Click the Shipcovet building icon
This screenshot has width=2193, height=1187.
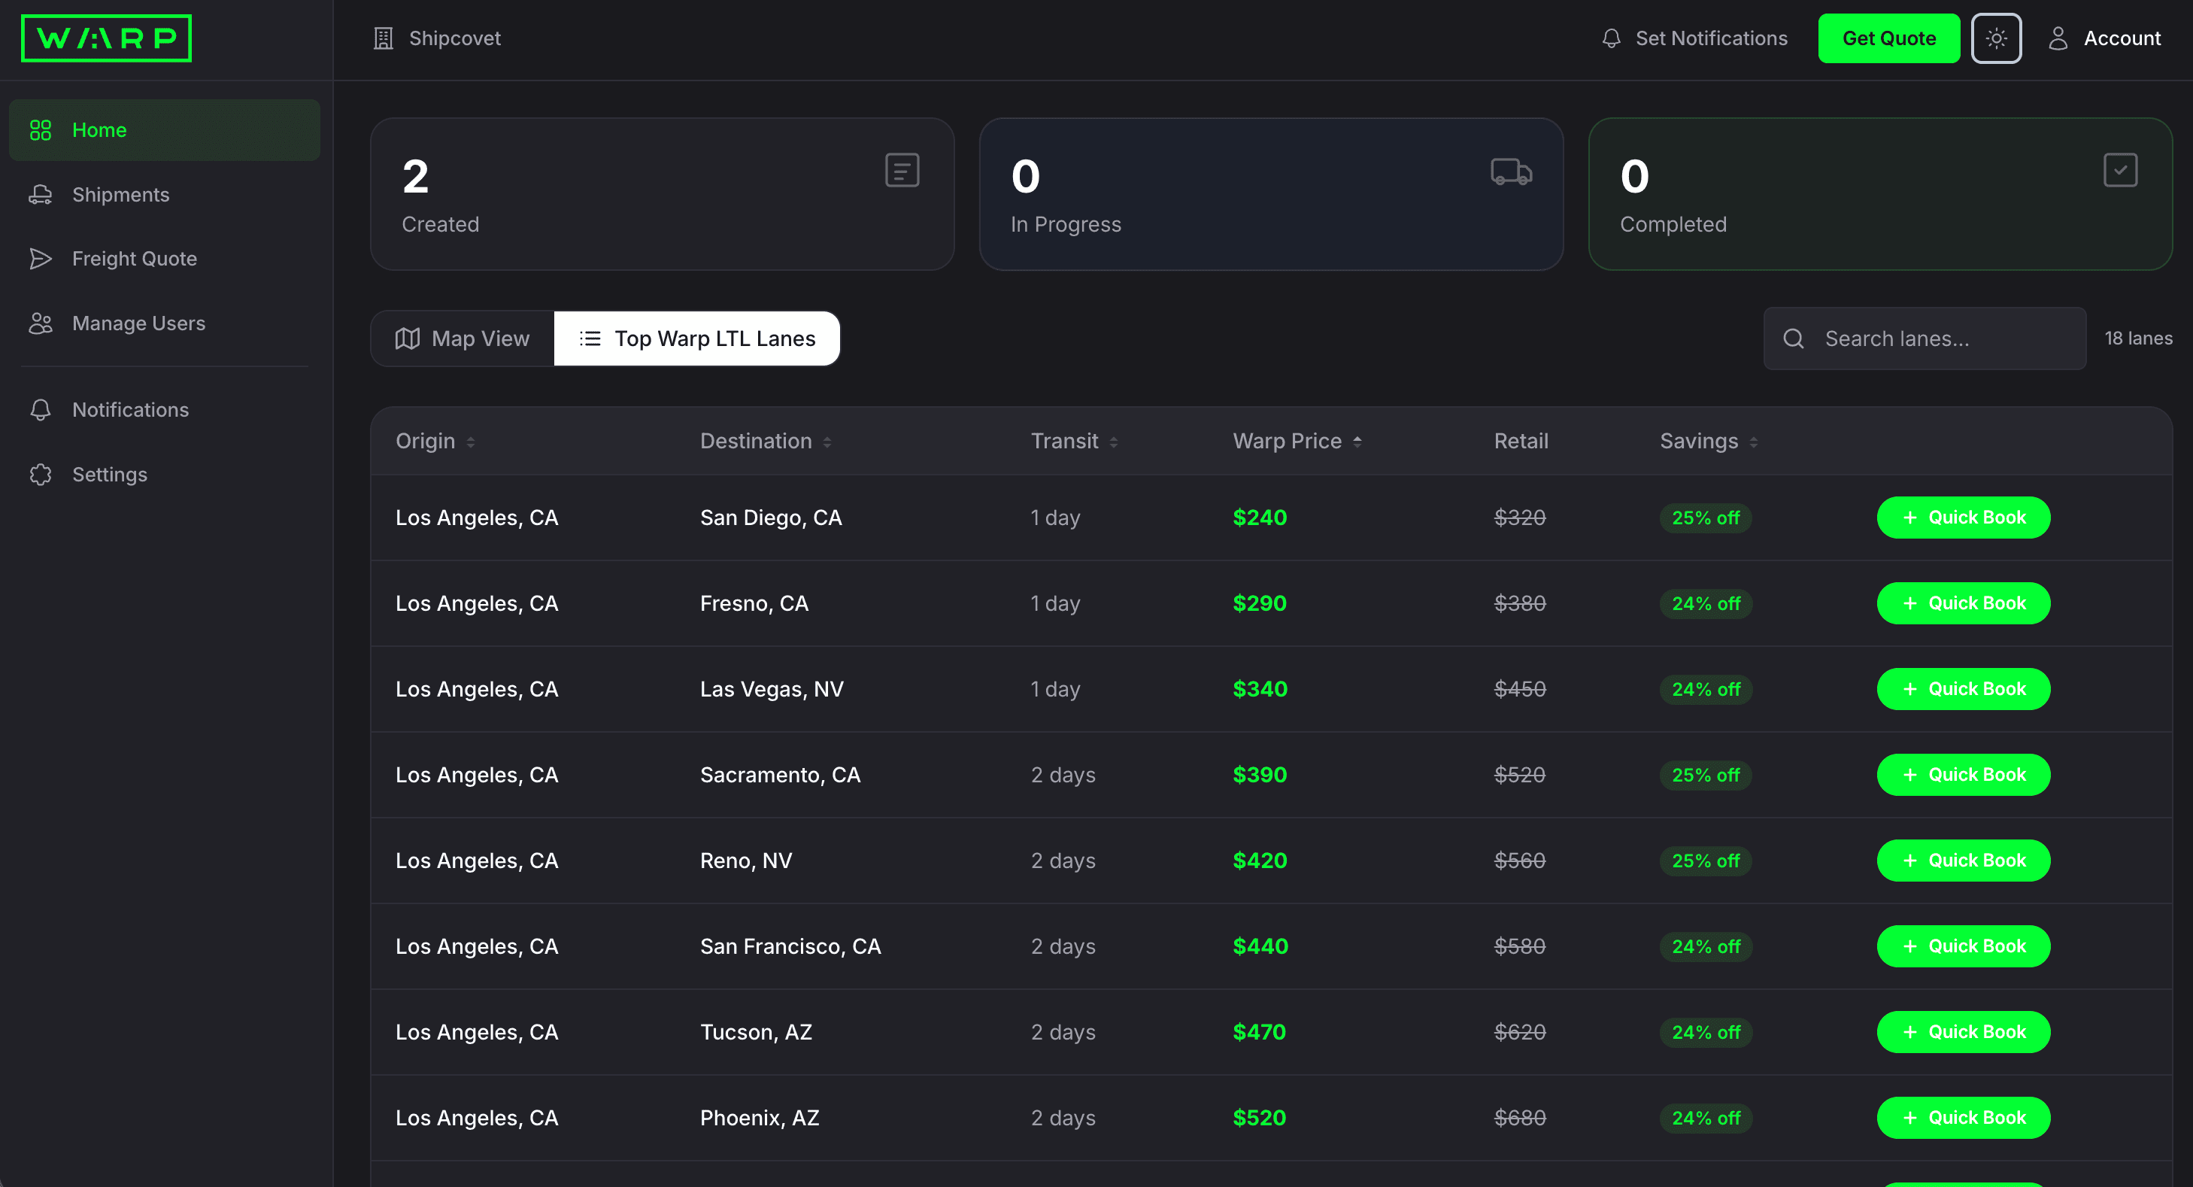click(383, 38)
